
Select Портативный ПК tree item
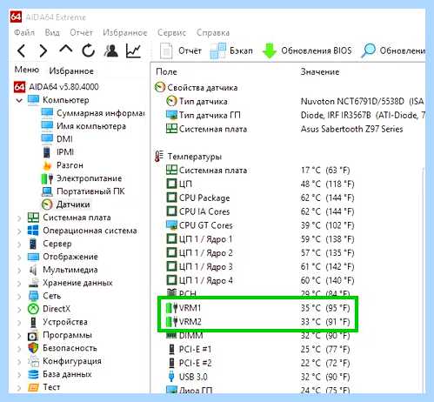pos(83,191)
